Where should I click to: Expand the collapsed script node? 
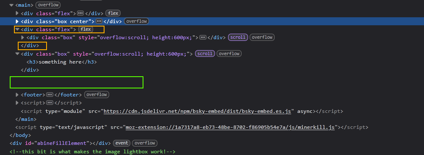coord(17,103)
